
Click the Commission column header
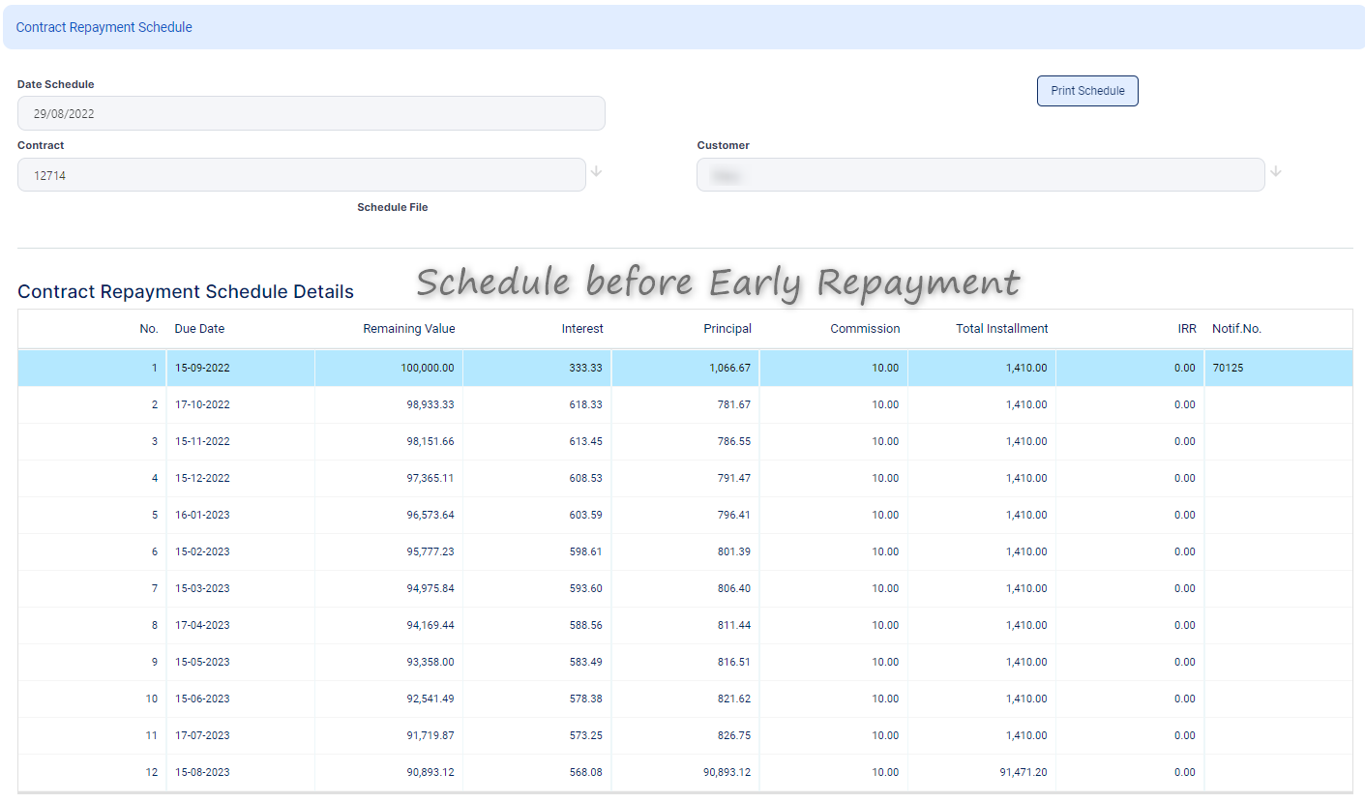point(865,329)
